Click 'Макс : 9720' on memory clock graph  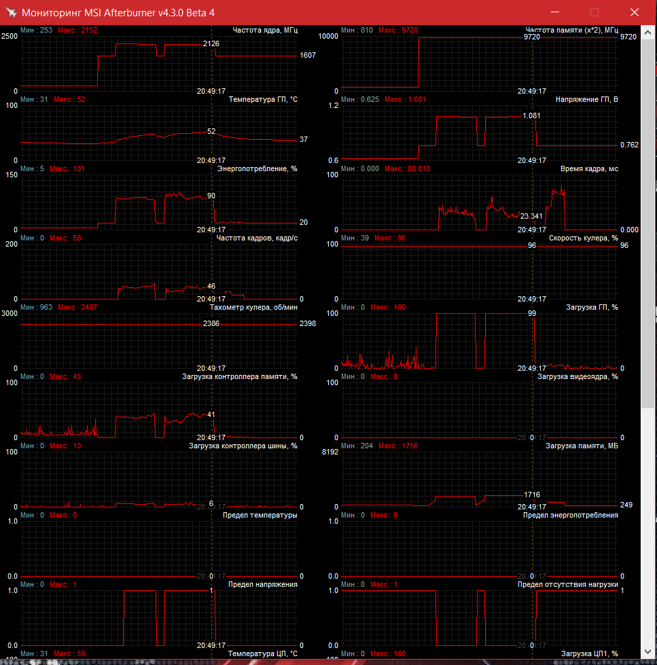point(398,30)
